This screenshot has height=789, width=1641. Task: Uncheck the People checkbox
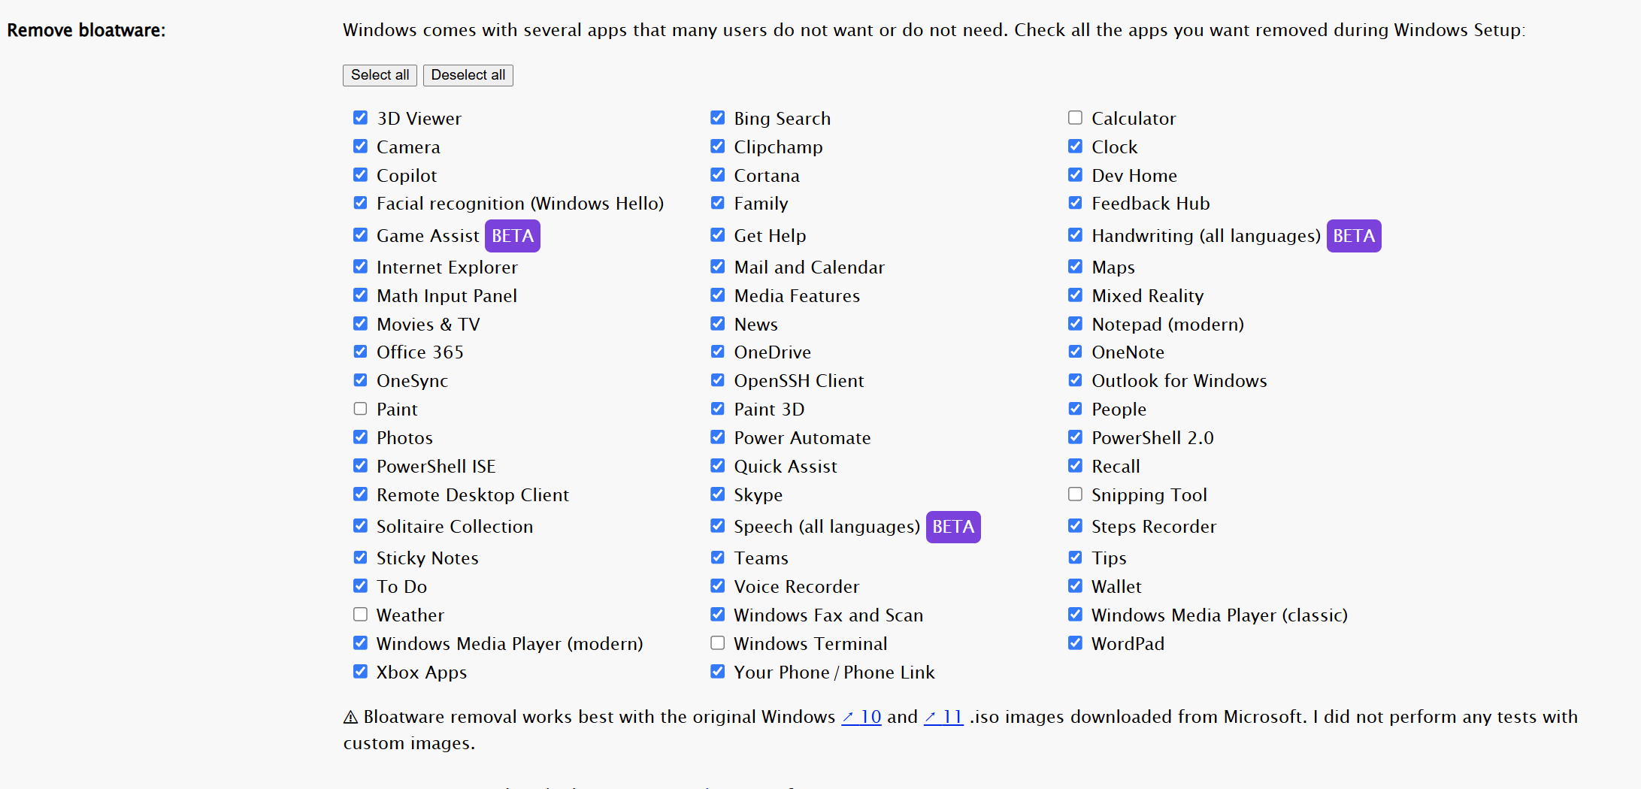(1076, 409)
